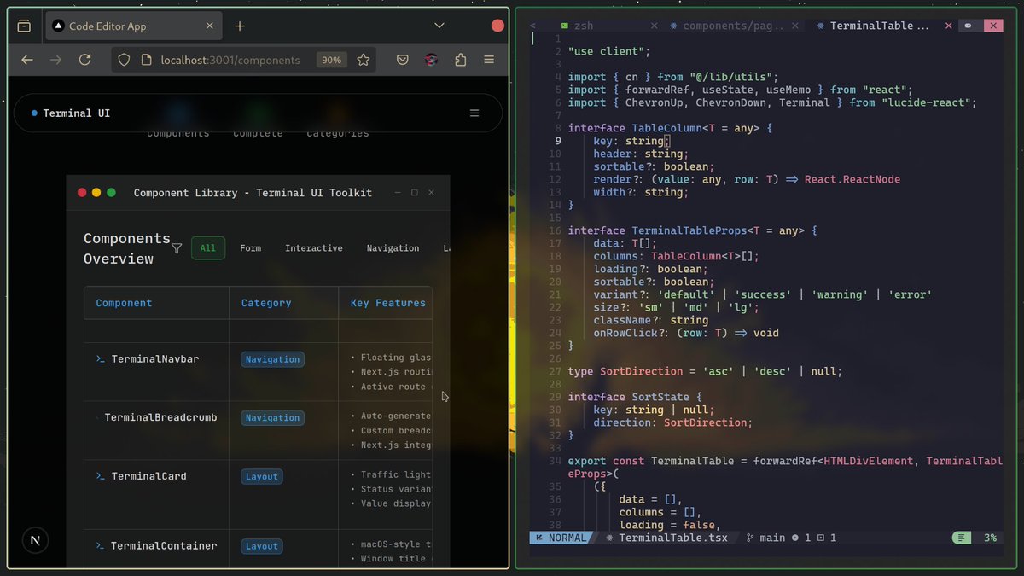
Task: Expand the list-all-tabs chevron in Firefox
Action: click(x=439, y=26)
